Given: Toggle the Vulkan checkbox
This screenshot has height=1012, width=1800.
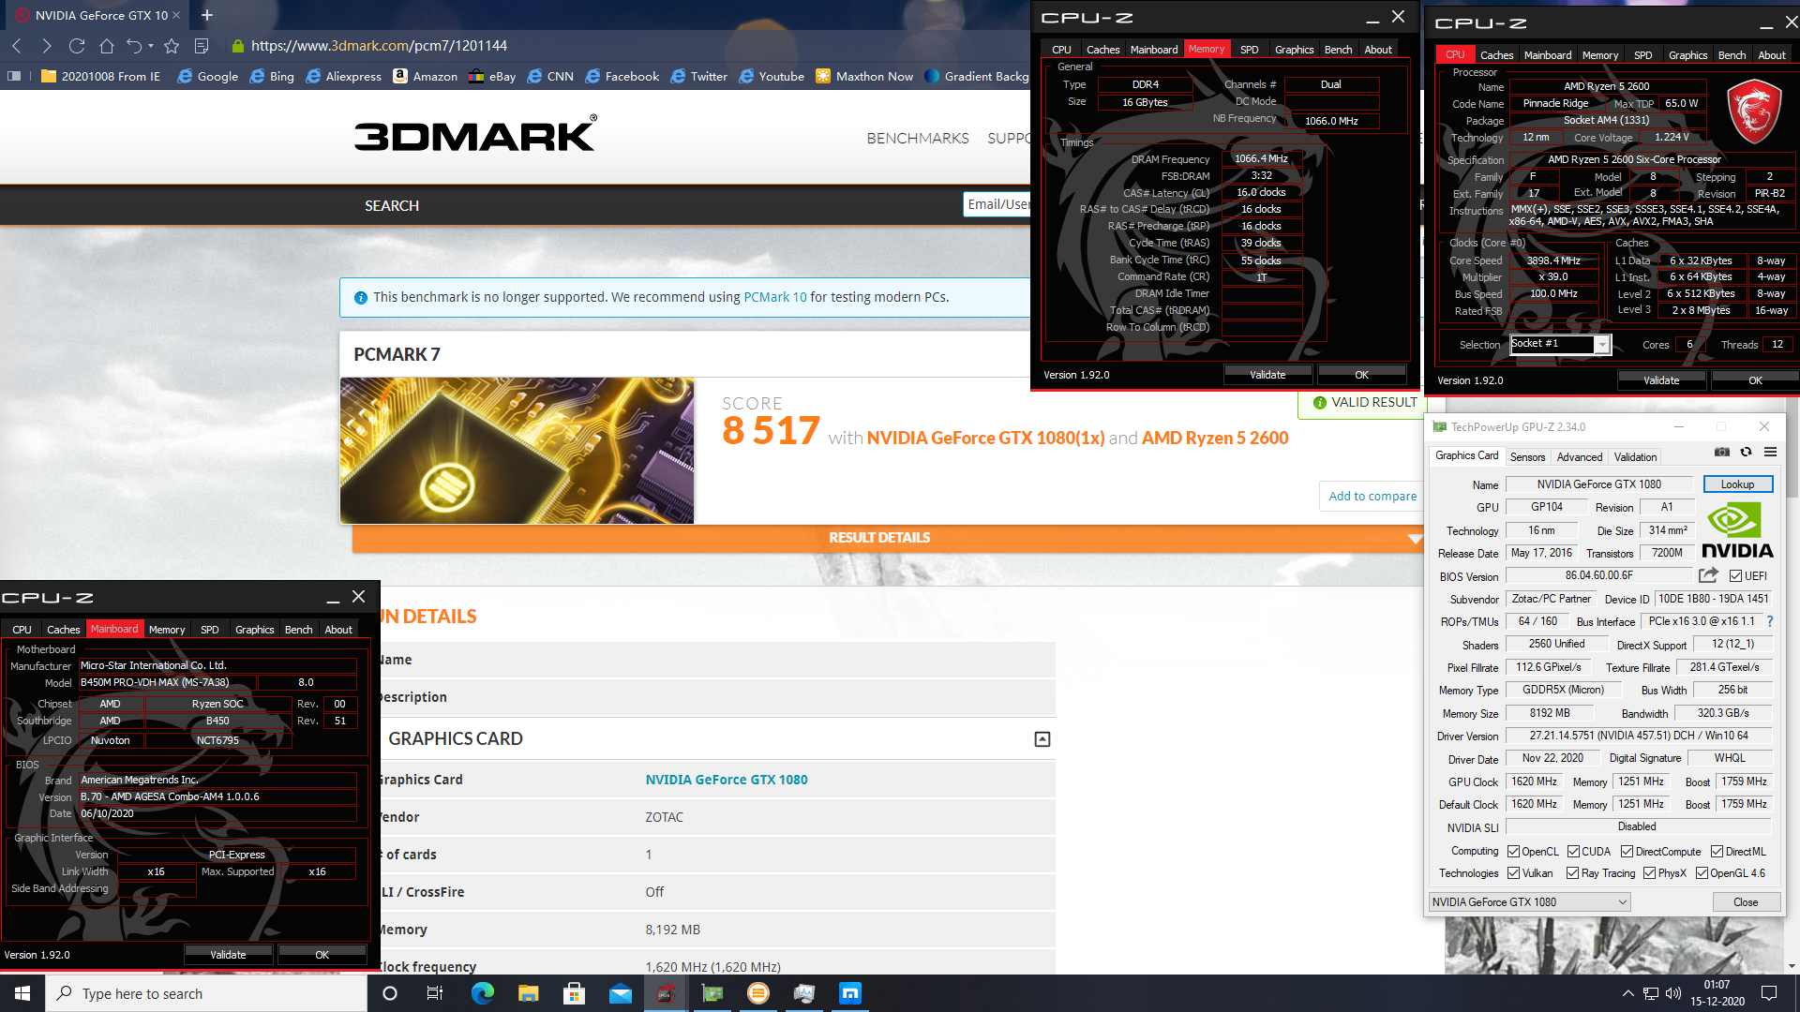Looking at the screenshot, I should [x=1513, y=873].
